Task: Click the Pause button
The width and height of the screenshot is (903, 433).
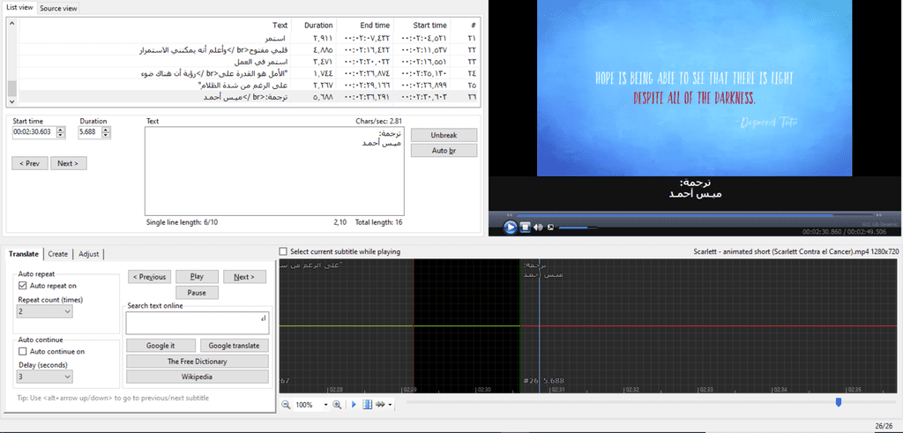Action: click(197, 293)
